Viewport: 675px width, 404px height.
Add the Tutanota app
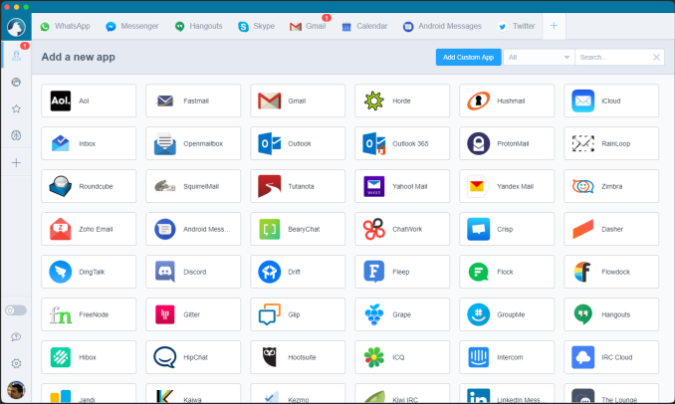pos(298,186)
